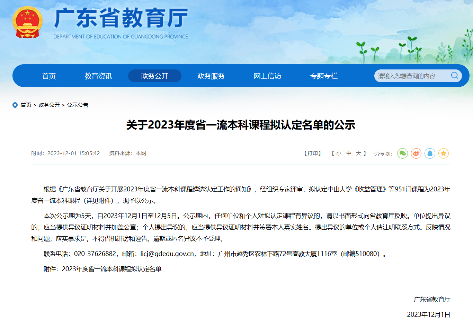Set font size to medium (中)
This screenshot has width=473, height=323.
349,153
